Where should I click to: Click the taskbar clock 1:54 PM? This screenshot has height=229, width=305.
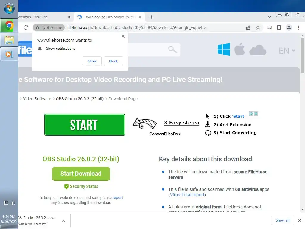(9, 219)
